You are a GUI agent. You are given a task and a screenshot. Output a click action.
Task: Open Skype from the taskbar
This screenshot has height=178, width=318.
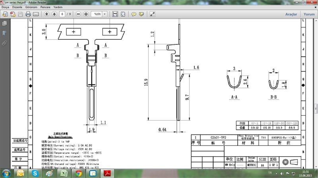pos(35,174)
